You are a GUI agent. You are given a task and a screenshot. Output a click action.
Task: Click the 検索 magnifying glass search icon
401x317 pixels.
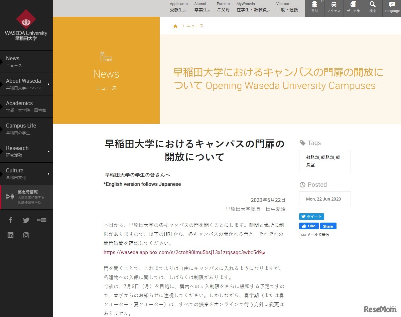(x=372, y=7)
